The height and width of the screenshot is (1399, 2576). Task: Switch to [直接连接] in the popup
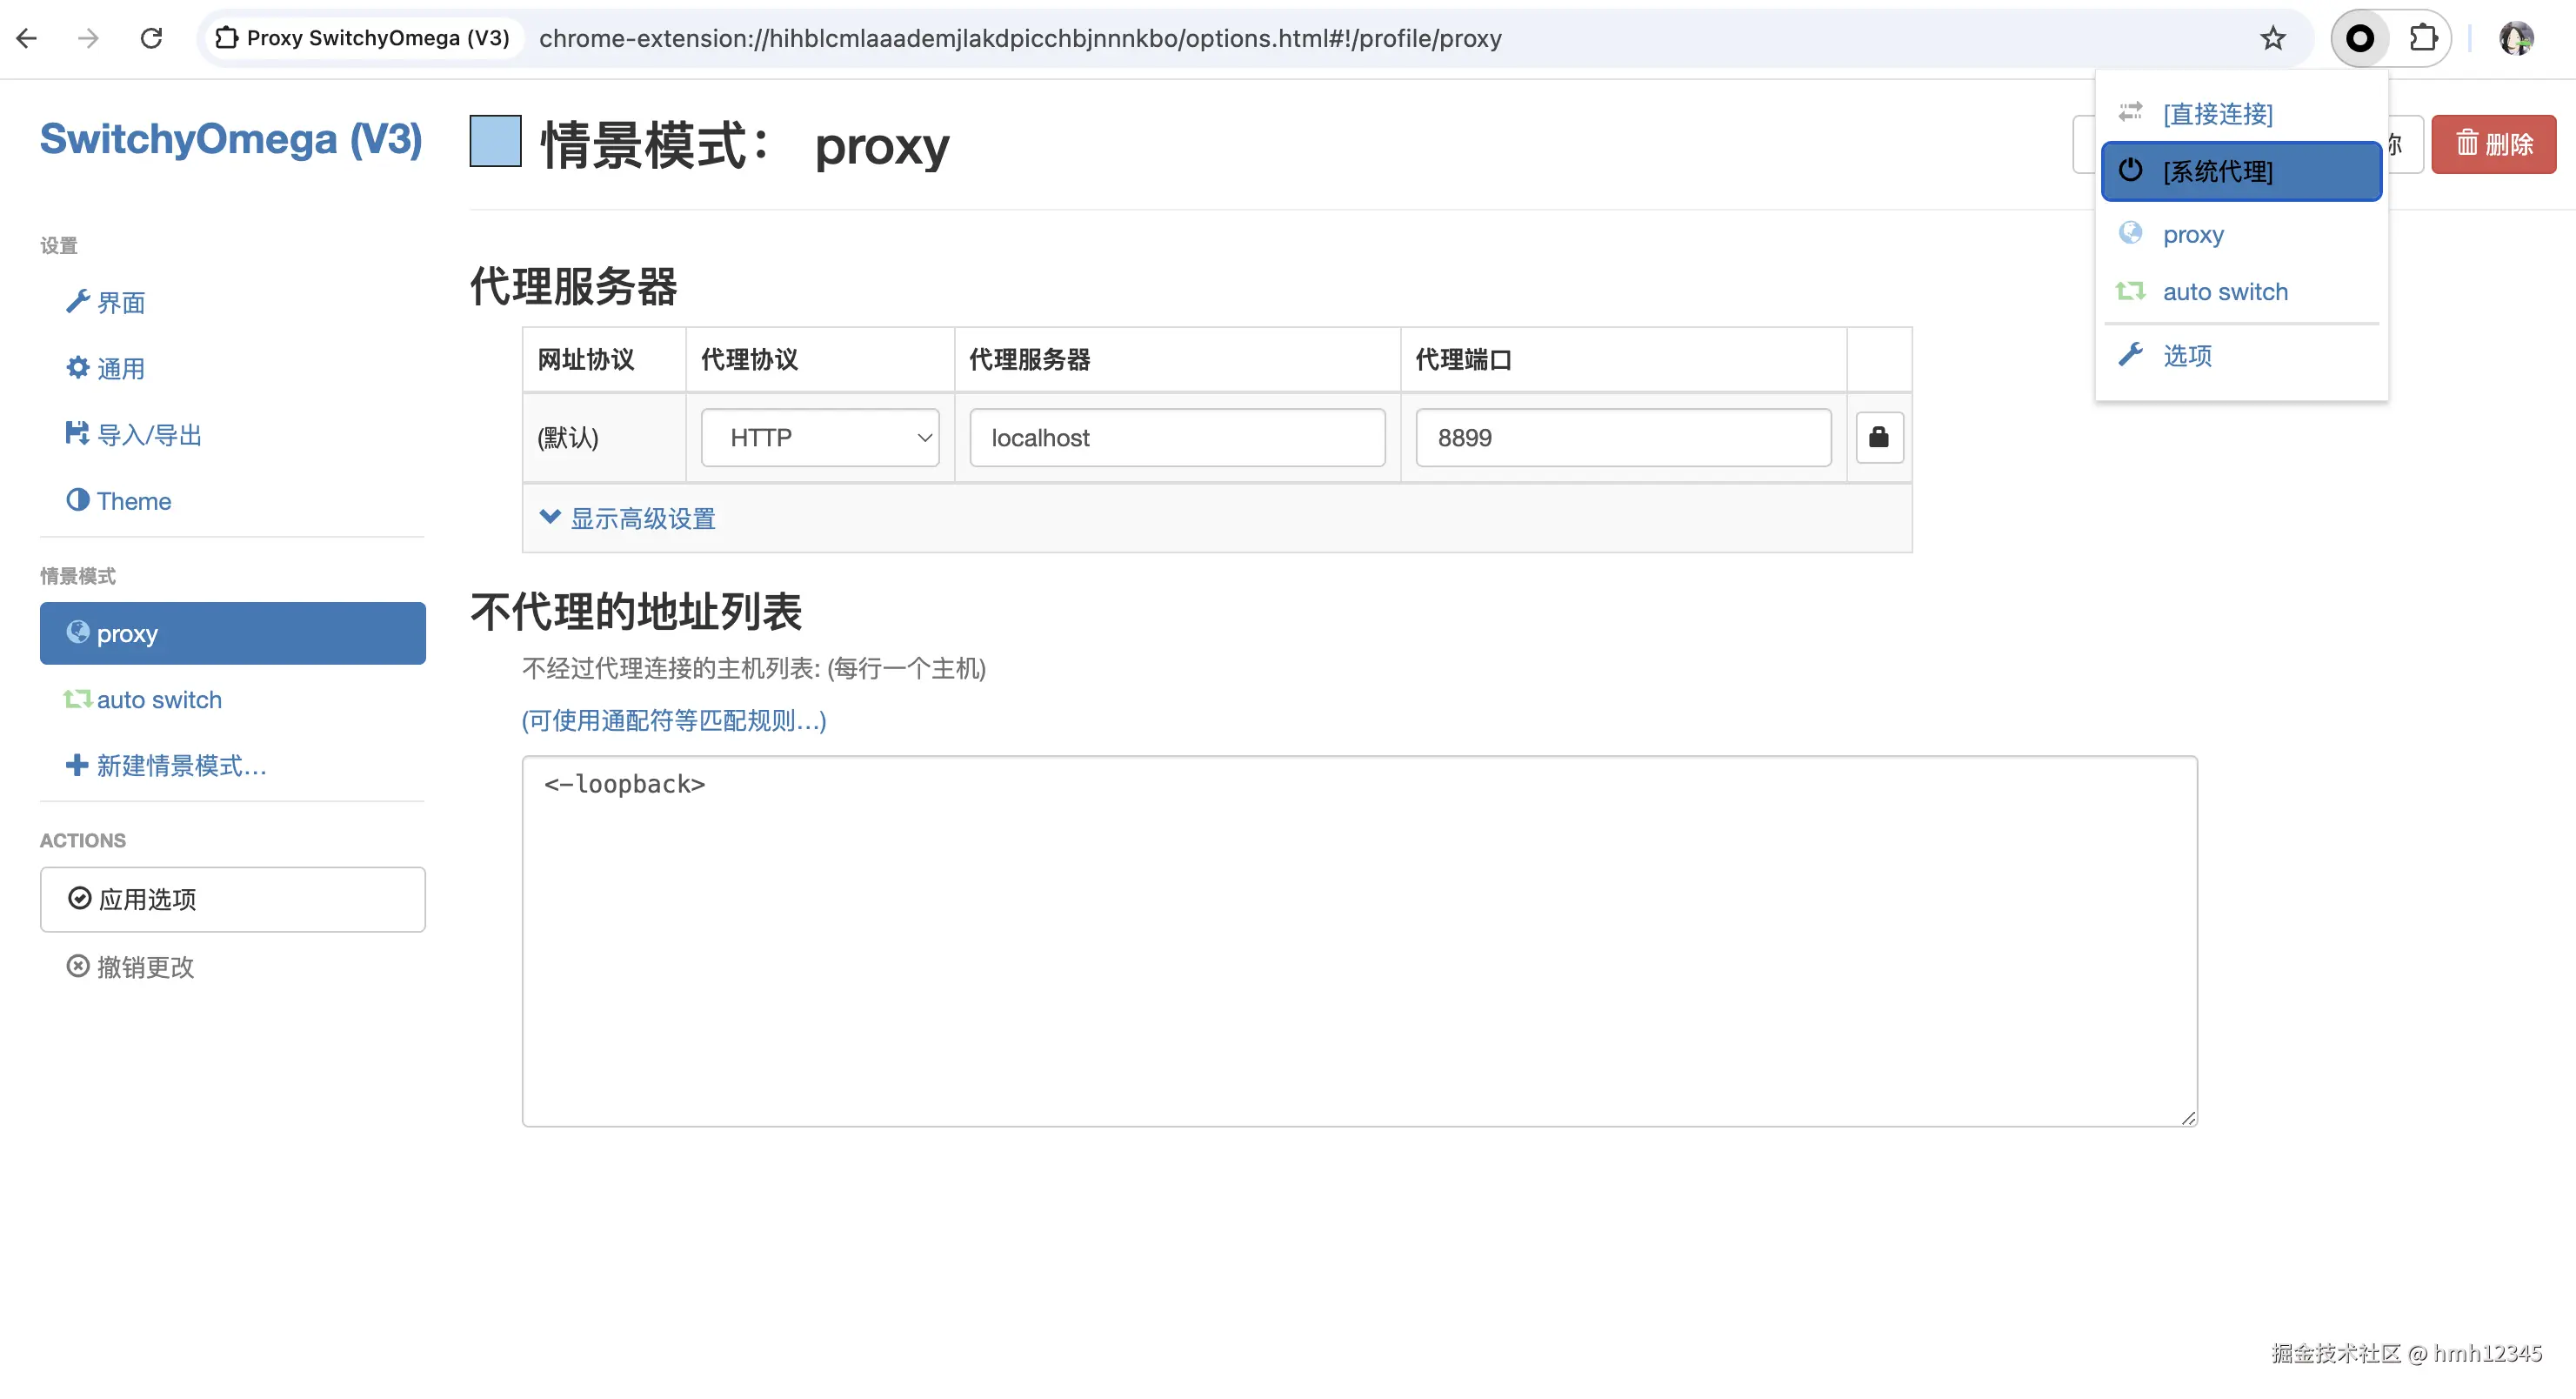[x=2217, y=113]
